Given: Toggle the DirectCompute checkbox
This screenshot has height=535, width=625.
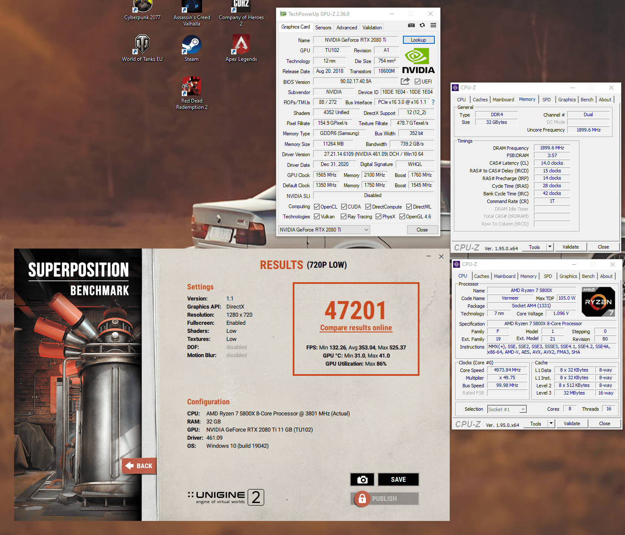Looking at the screenshot, I should coord(368,207).
